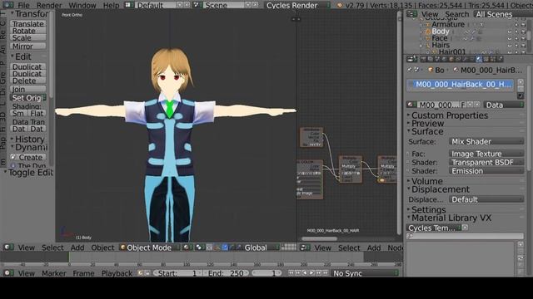Click the scene icon beside Scene field
This screenshot has width=533, height=299.
[197, 5]
